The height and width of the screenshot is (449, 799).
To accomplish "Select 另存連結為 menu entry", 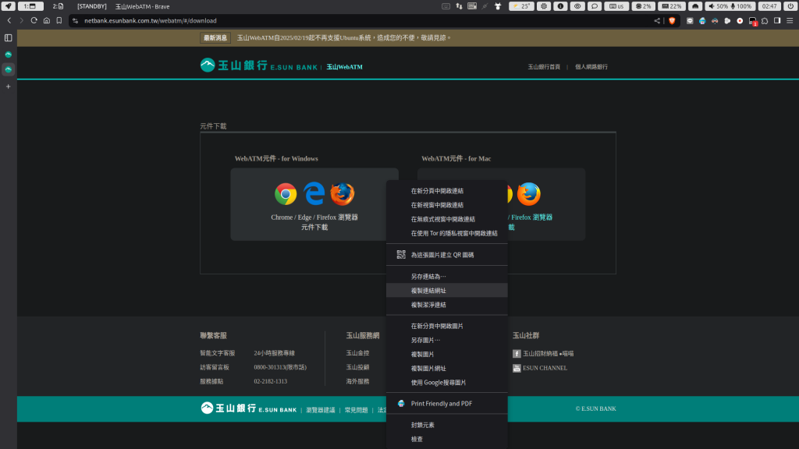I will 447,277.
